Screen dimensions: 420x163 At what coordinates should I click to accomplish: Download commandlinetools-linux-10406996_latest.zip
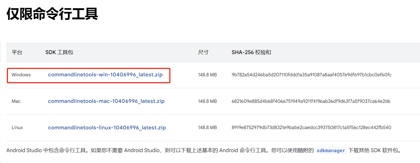(107, 128)
